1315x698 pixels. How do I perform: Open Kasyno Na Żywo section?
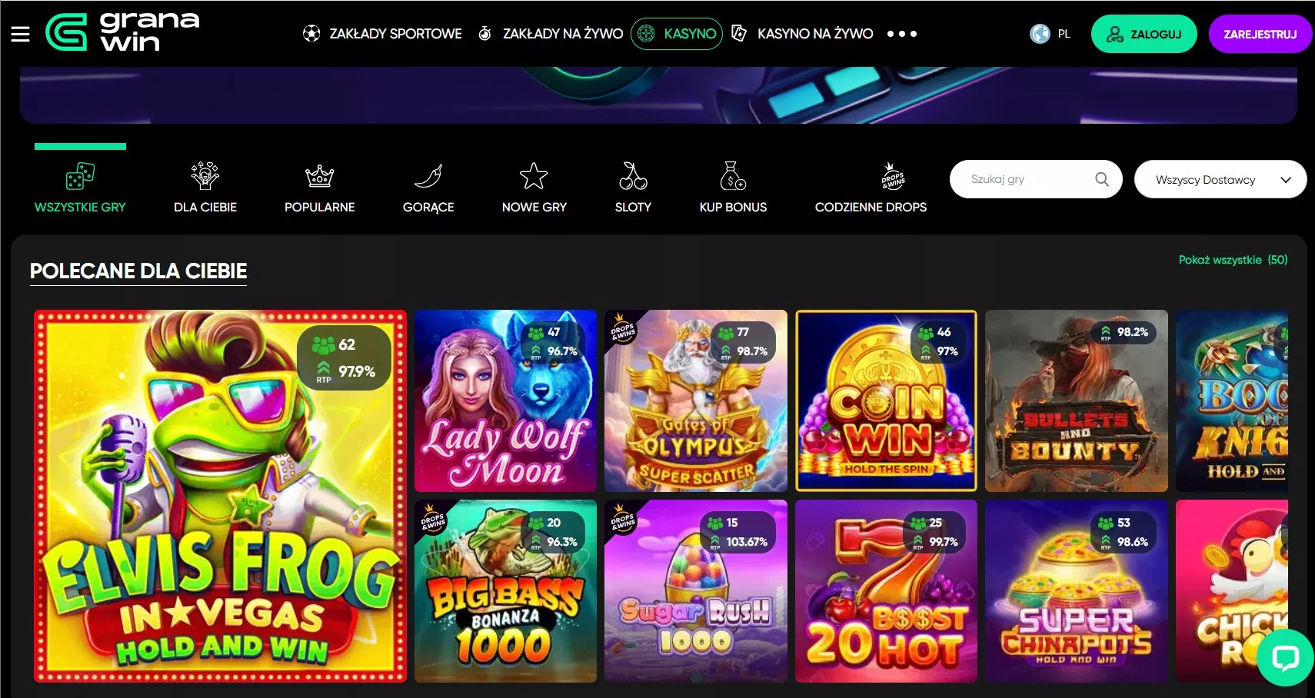(802, 34)
